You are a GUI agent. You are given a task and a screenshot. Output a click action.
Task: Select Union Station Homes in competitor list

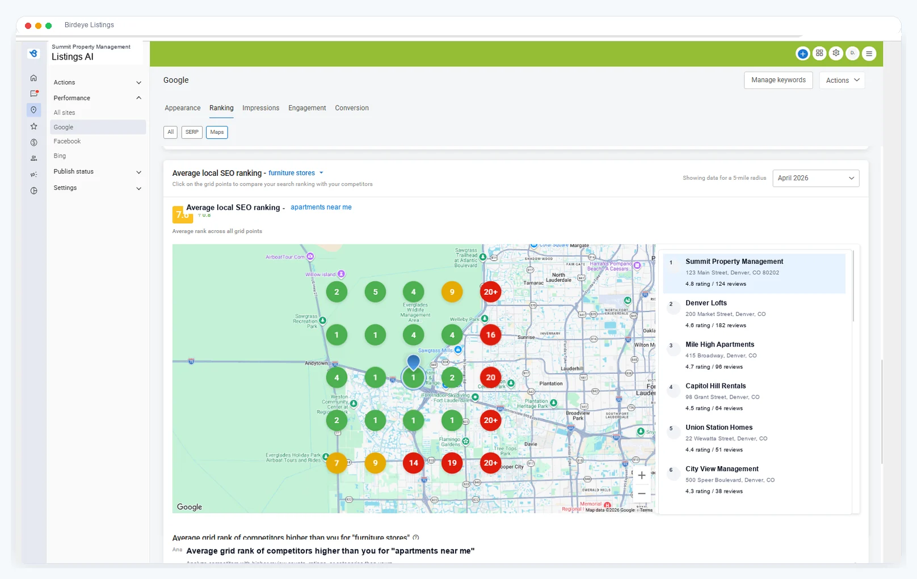[754, 438]
